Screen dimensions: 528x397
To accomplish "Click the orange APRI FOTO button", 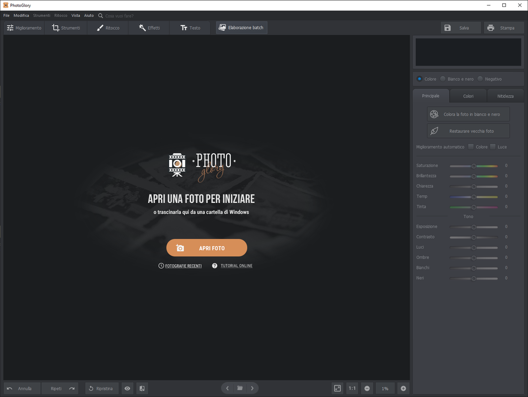I will 207,248.
